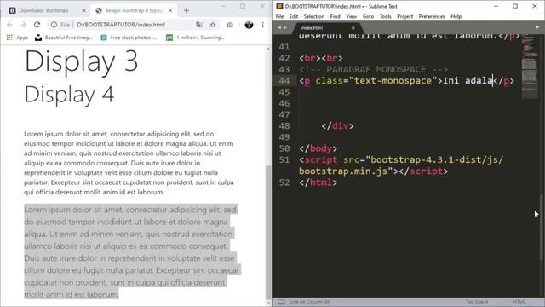The image size is (545, 307).
Task: Click the site info icon in address bar
Action: coord(54,25)
